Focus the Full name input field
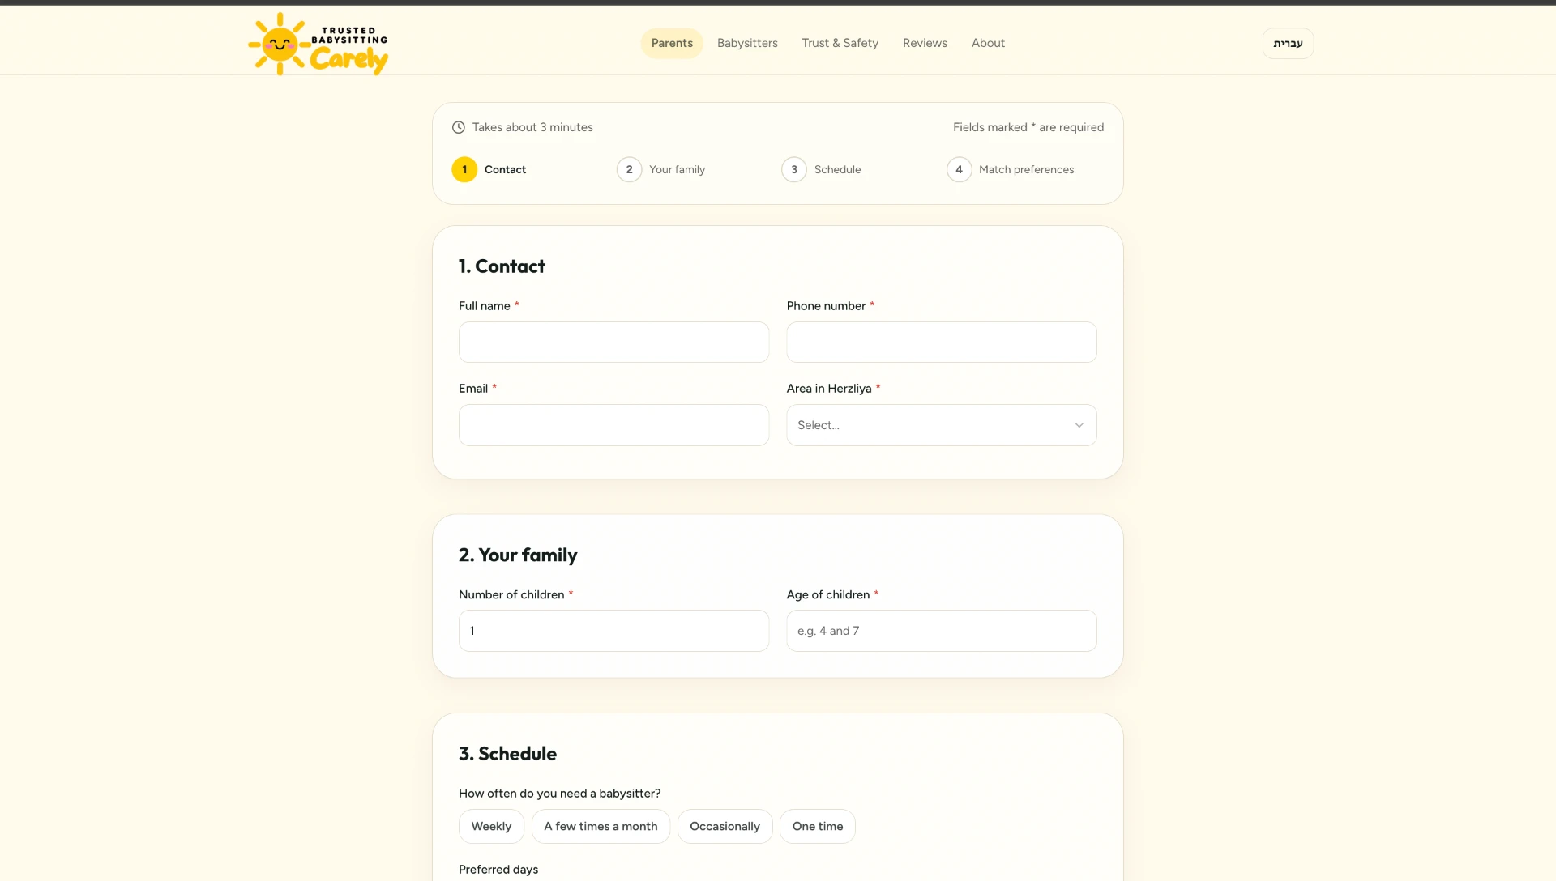 pyautogui.click(x=613, y=342)
